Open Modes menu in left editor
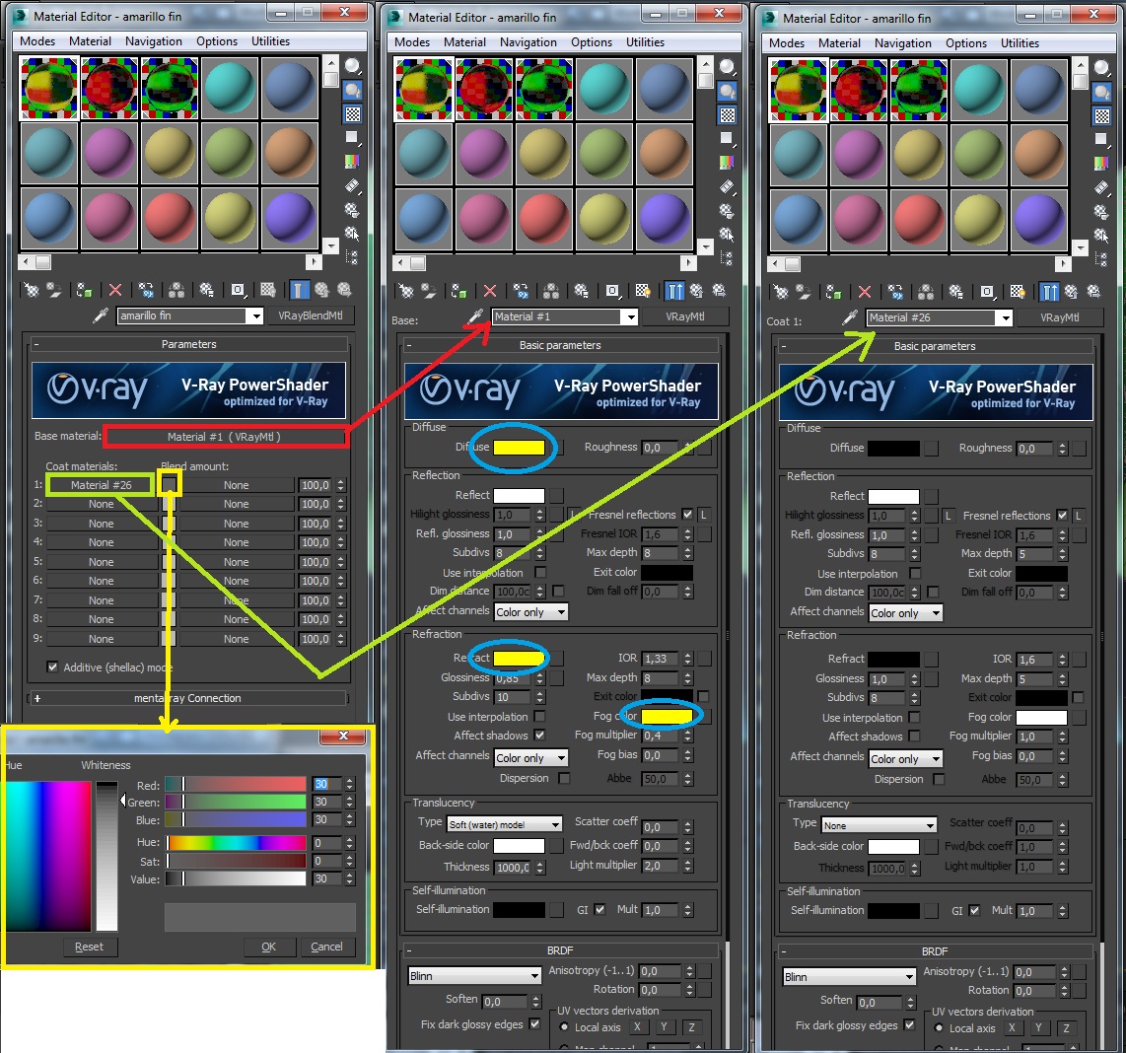The image size is (1126, 1053). (37, 41)
